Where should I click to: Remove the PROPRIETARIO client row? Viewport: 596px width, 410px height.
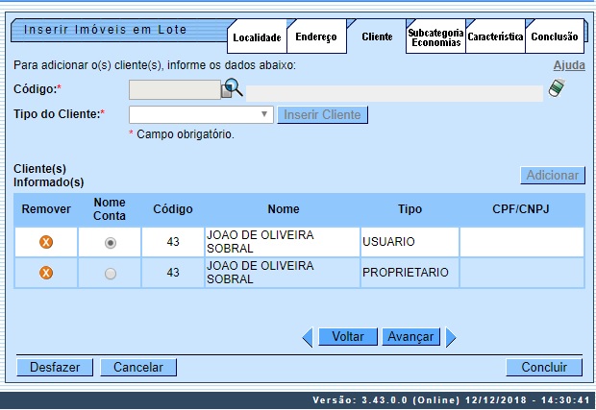point(45,273)
